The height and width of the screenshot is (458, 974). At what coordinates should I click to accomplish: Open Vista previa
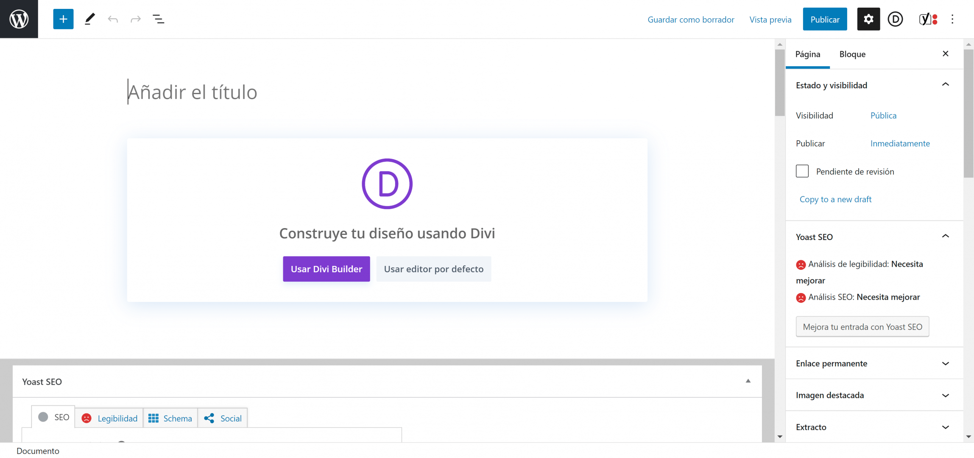pos(770,19)
